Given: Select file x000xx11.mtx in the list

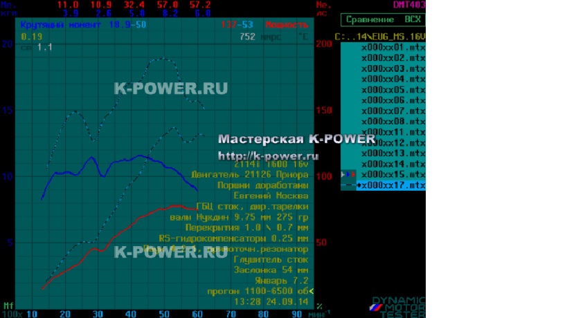Looking at the screenshot, I should 393,132.
